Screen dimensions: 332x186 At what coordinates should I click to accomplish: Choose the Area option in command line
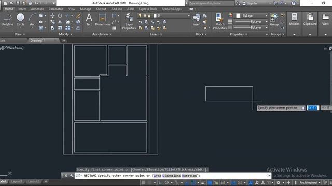point(157,176)
